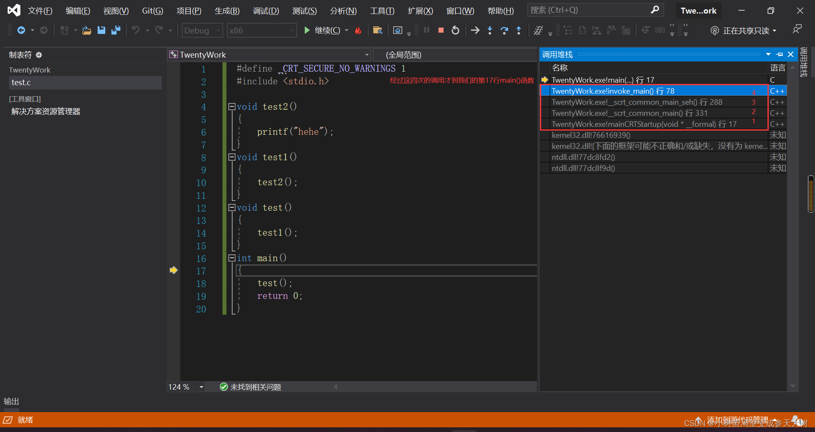Open the 编辑(E) menu
815x432 pixels.
(x=78, y=11)
